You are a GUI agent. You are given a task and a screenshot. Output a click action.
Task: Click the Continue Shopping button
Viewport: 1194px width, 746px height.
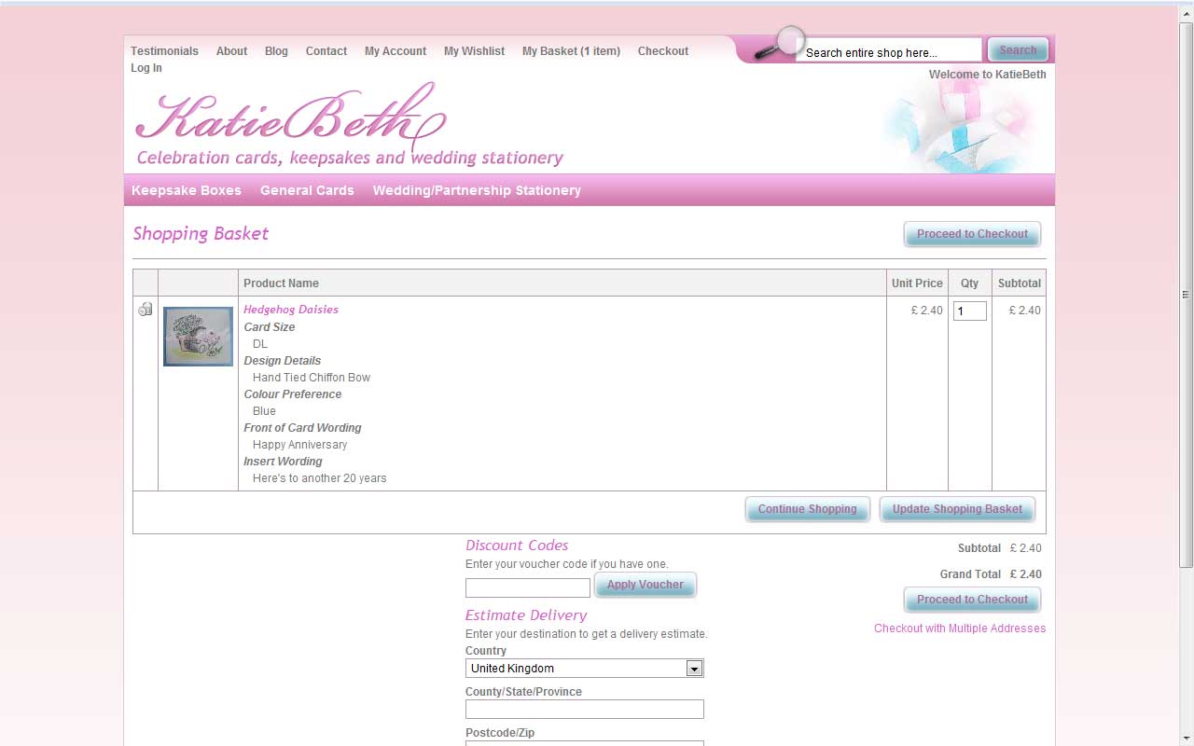(x=807, y=509)
